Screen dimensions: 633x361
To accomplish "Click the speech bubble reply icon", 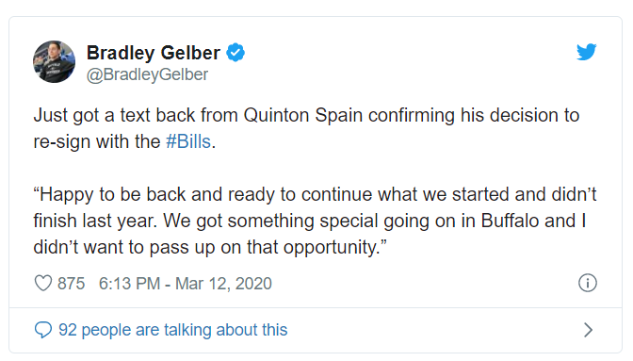I will pos(43,330).
